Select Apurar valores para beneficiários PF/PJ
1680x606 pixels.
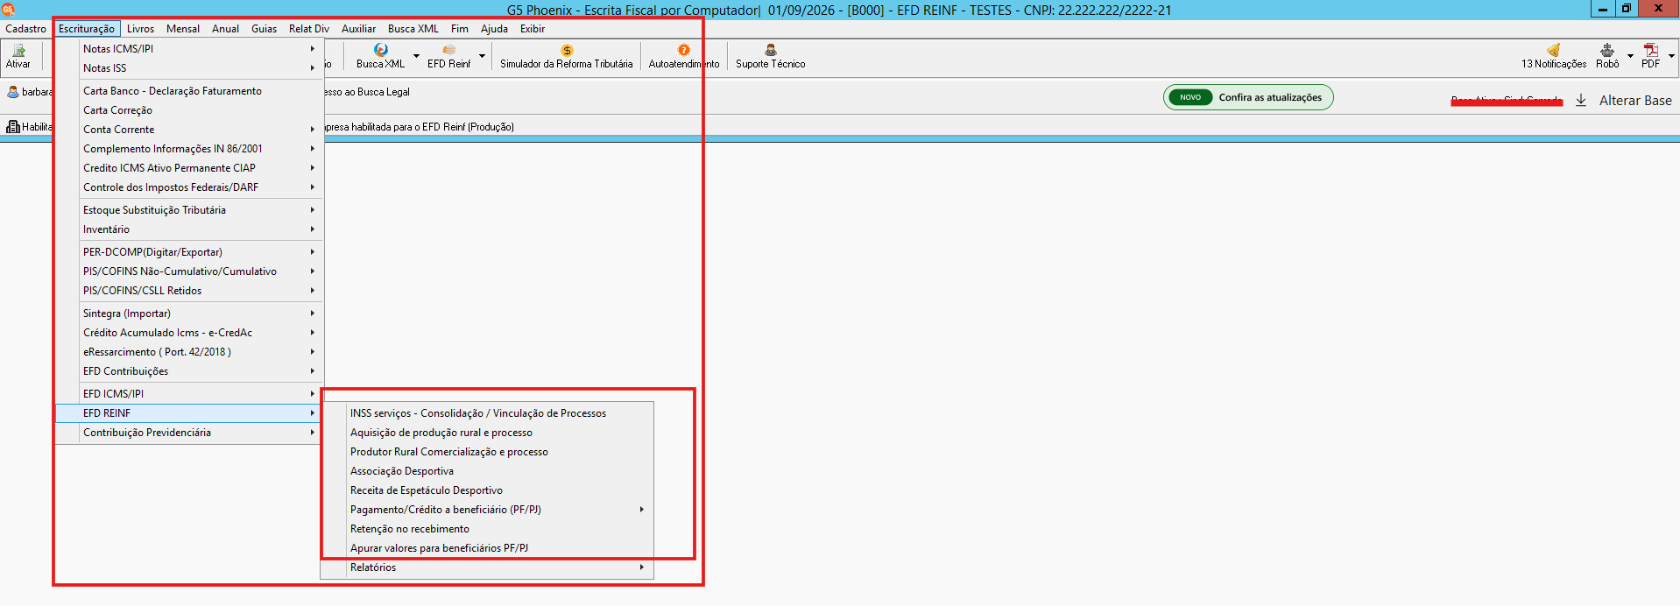coord(487,548)
